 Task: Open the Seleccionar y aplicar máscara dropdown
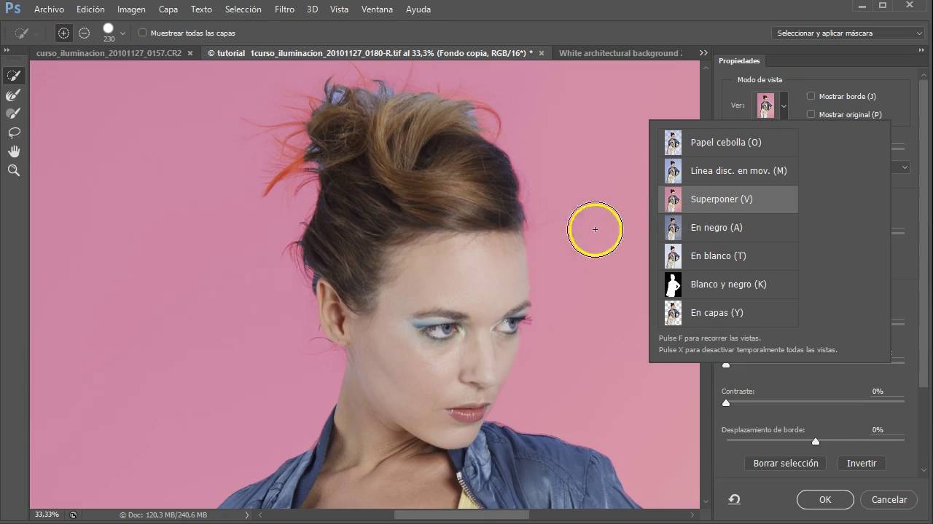pos(848,33)
